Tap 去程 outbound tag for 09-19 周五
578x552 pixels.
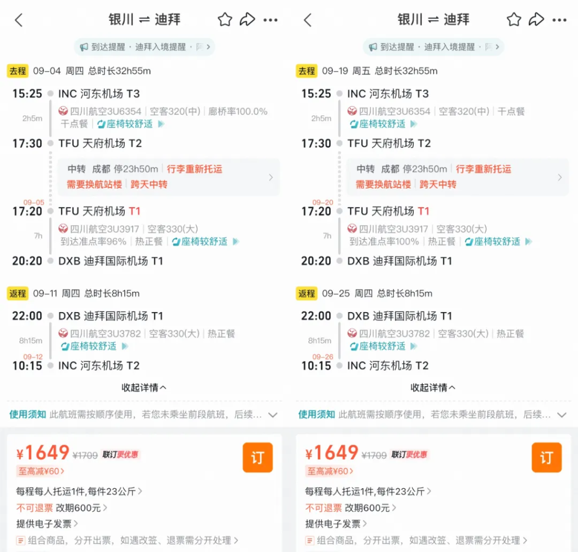tap(306, 71)
